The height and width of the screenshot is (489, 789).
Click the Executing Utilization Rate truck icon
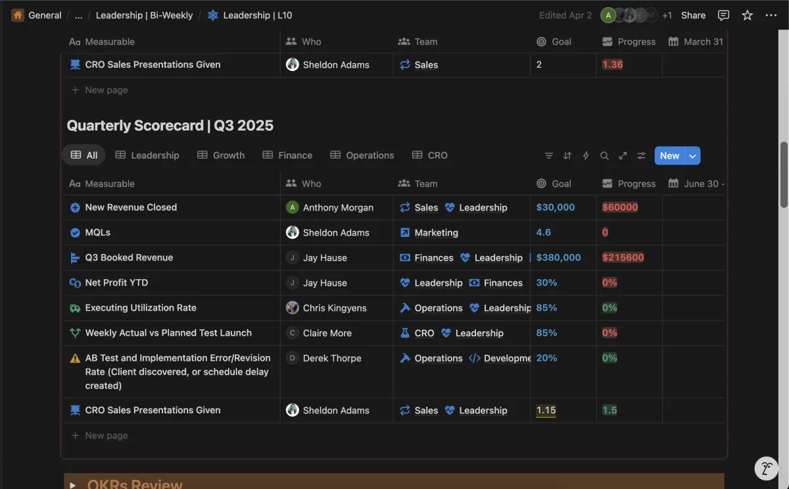pos(75,307)
